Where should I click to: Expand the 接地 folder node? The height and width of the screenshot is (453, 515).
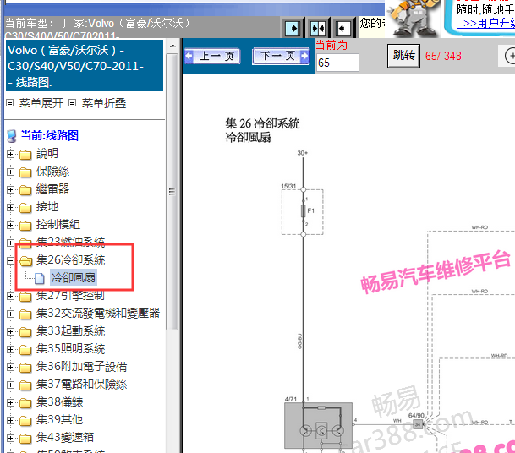10,207
